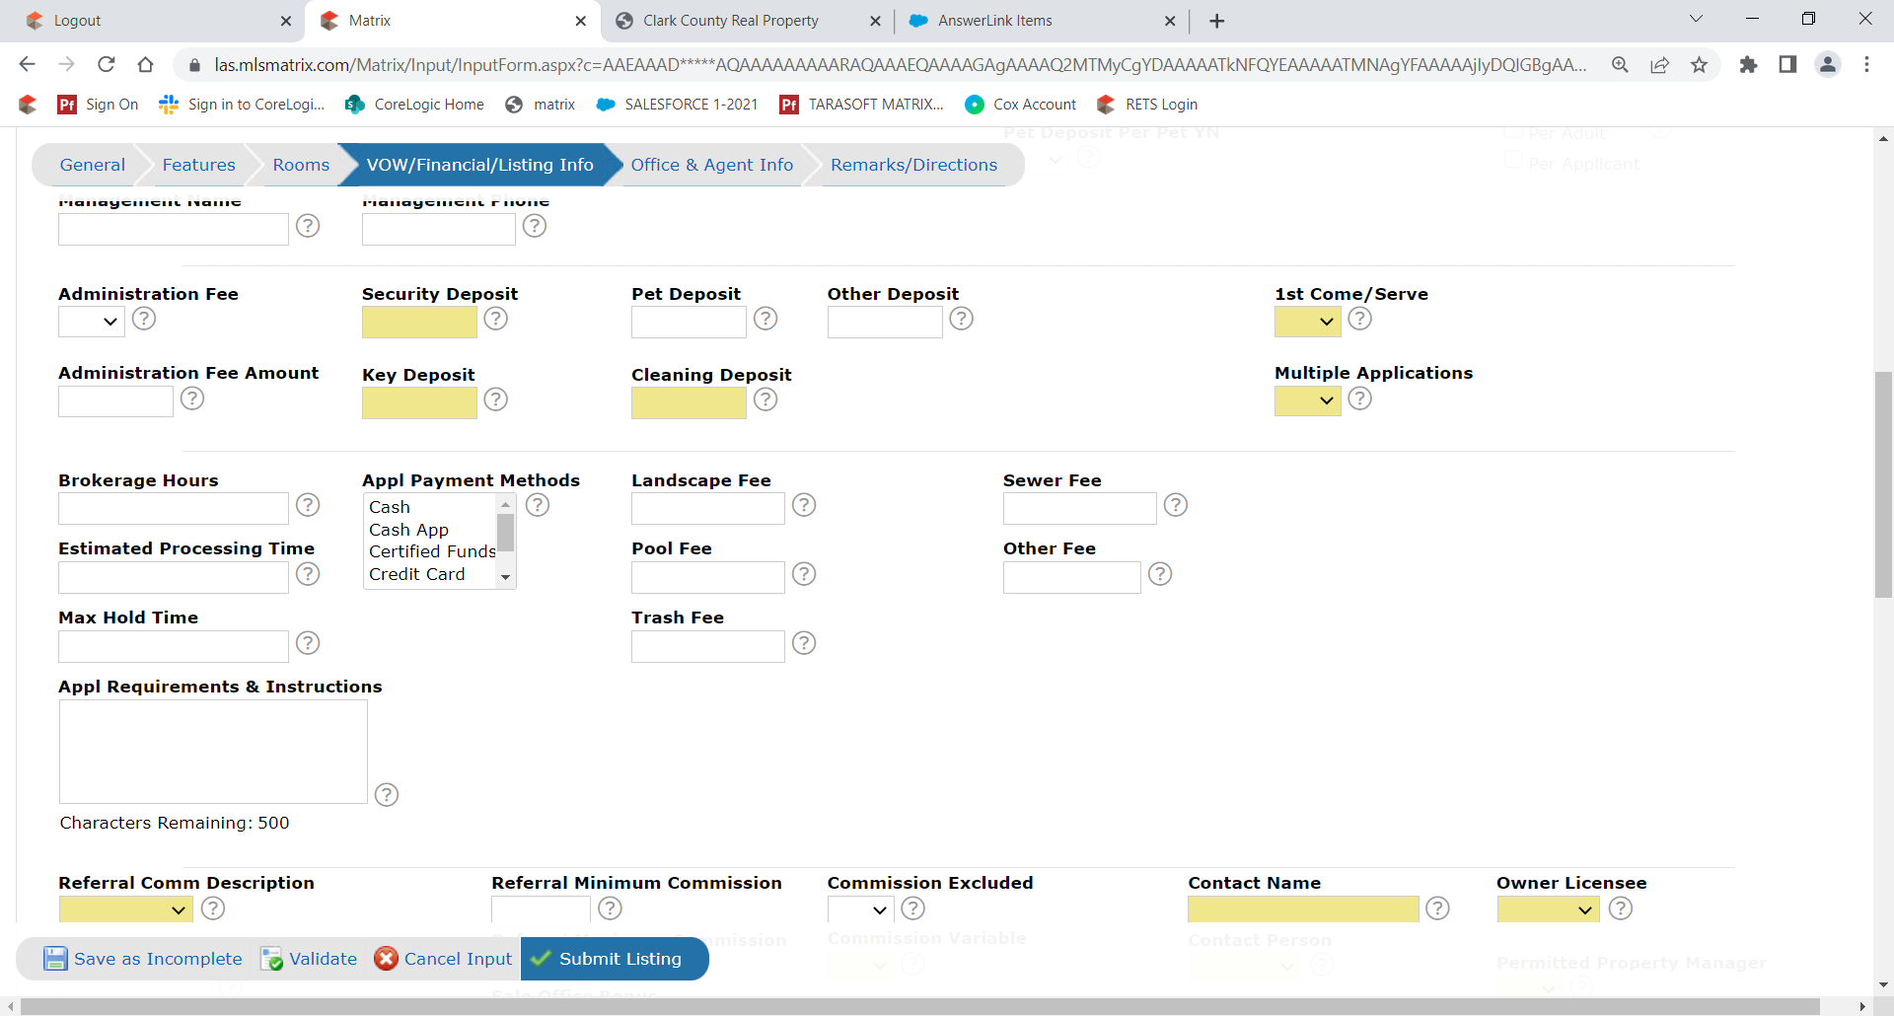The width and height of the screenshot is (1894, 1016).
Task: Click help icon next to Sewer Fee
Action: pyautogui.click(x=1176, y=505)
